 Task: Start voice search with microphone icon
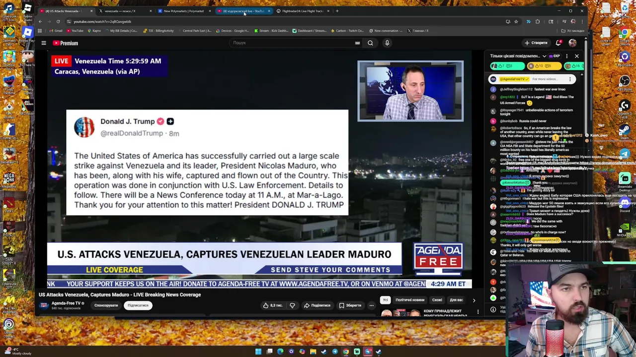pyautogui.click(x=387, y=43)
